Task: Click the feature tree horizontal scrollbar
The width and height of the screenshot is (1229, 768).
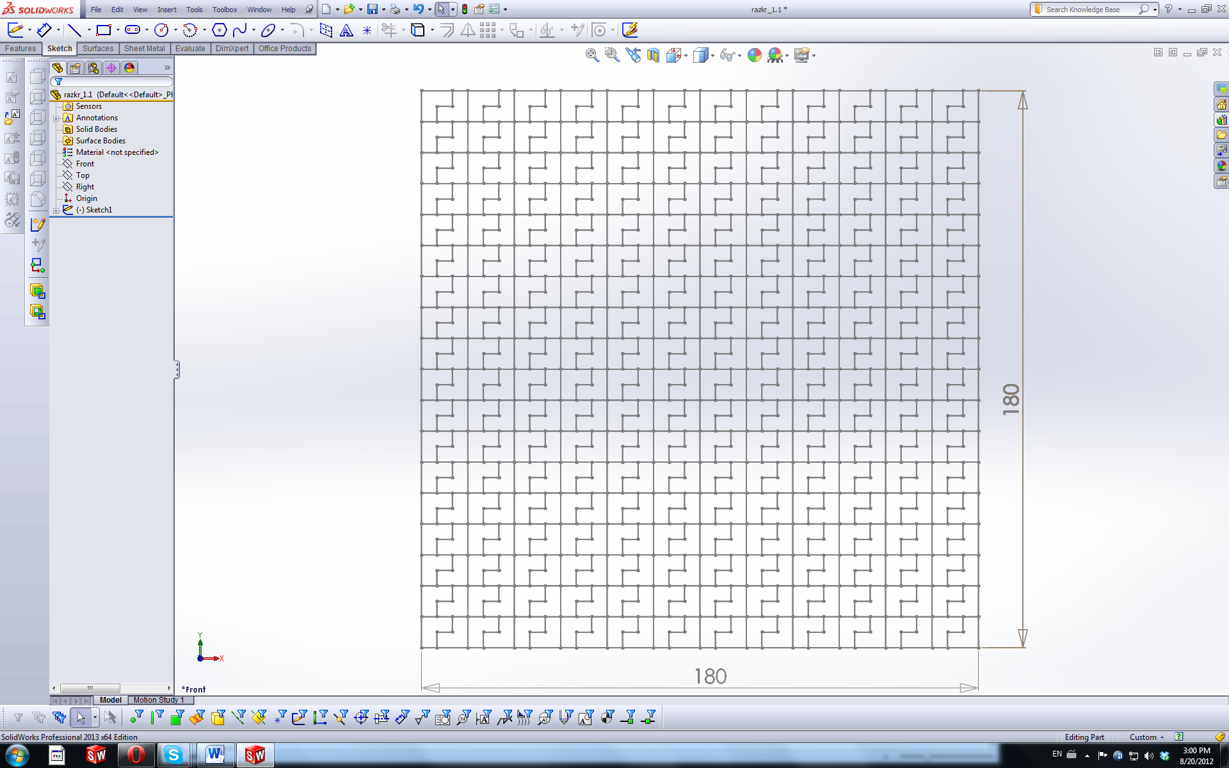Action: pos(90,689)
